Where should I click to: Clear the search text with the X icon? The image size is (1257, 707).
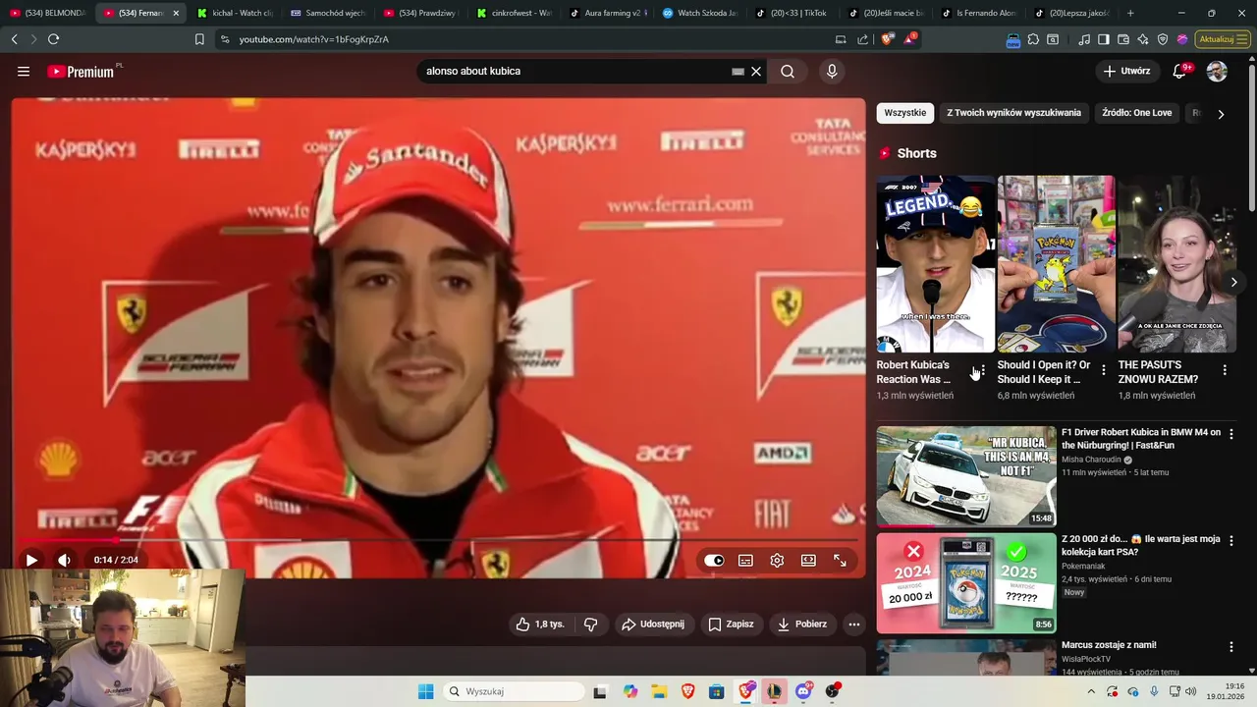[756, 72]
